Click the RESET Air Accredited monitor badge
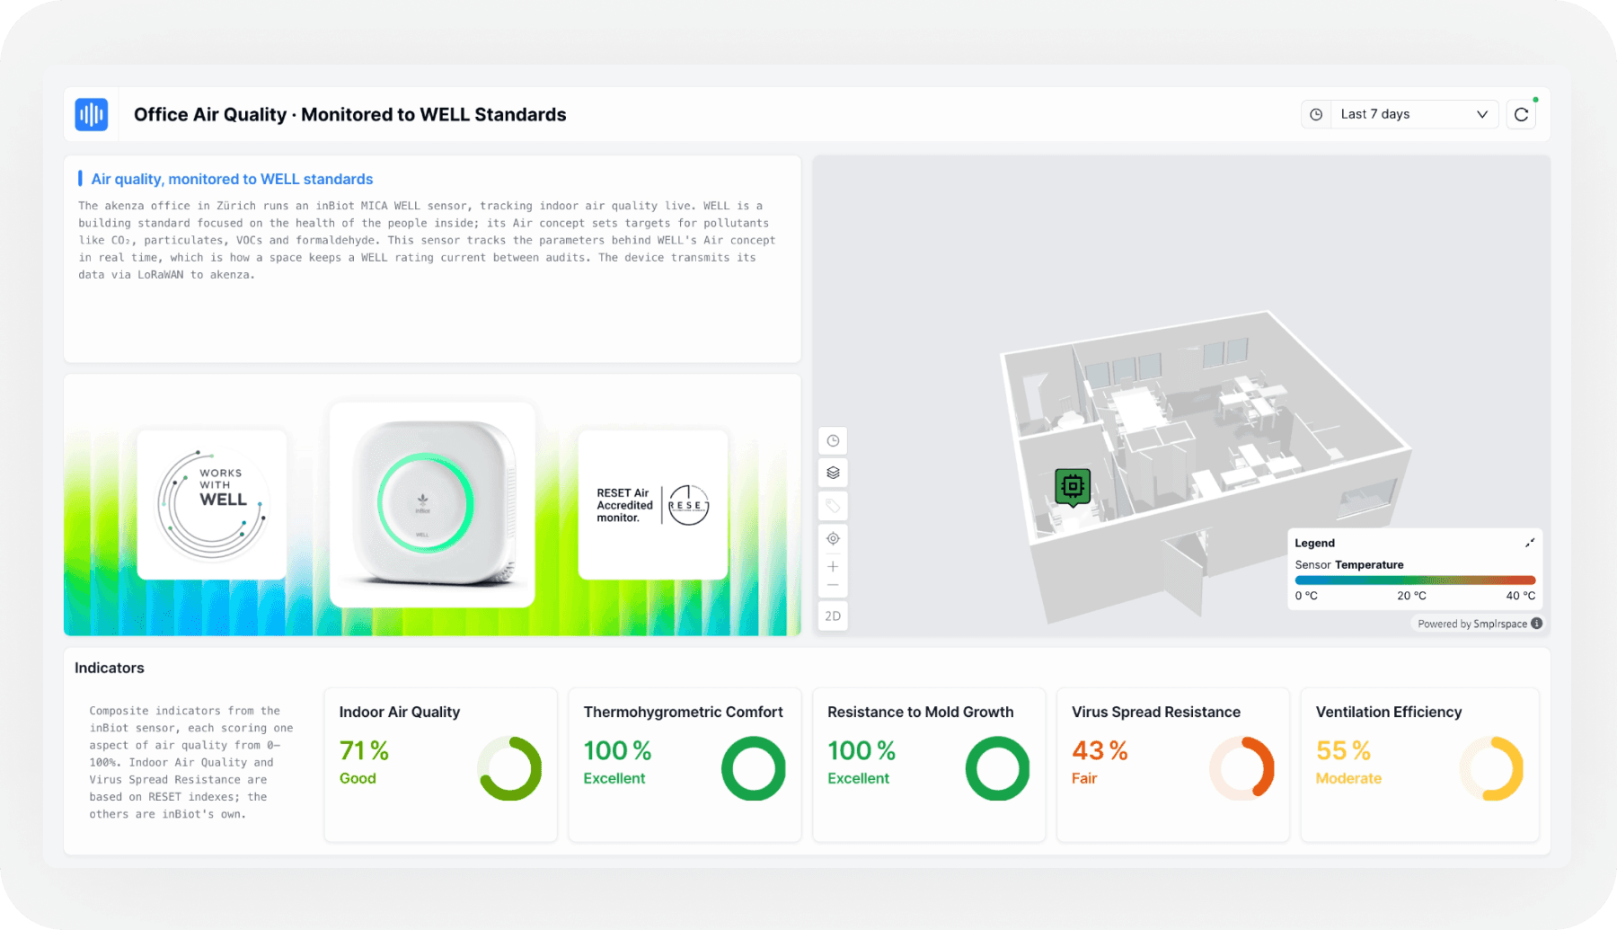Screen dimensions: 1617x930 coord(653,504)
